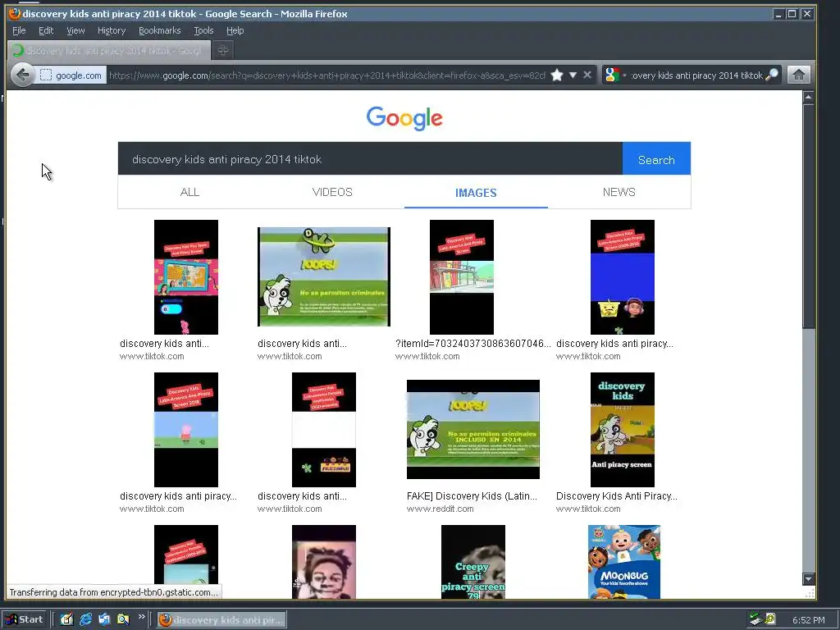The height and width of the screenshot is (630, 840).
Task: Click the 6:52 PM taskbar clock
Action: tap(808, 620)
